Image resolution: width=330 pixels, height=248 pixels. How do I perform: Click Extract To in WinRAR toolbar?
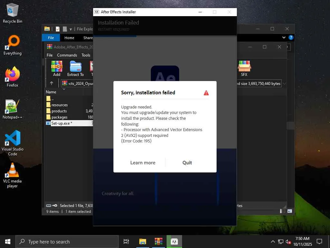75,68
